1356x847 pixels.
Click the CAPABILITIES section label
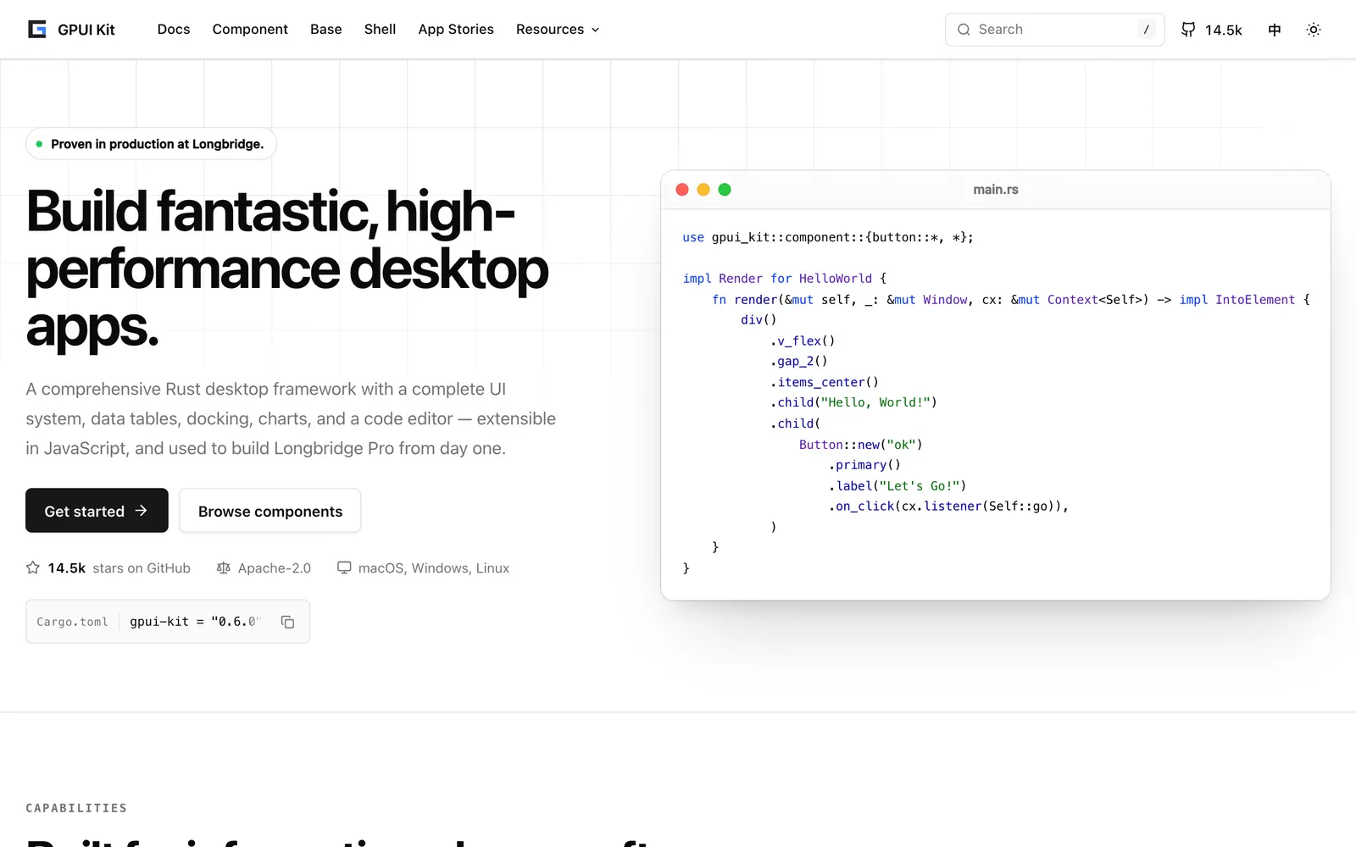pos(76,808)
